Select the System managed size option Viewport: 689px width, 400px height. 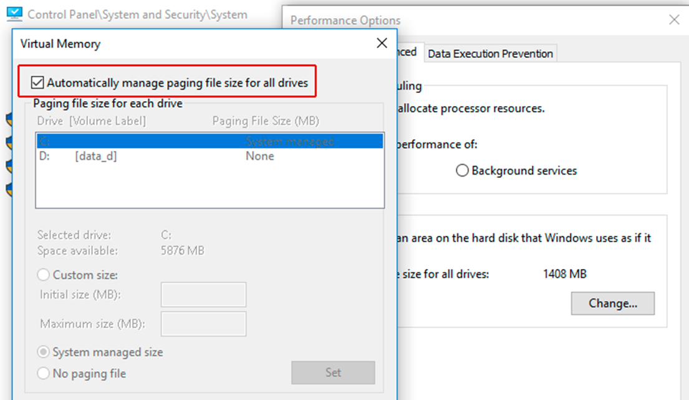(43, 352)
